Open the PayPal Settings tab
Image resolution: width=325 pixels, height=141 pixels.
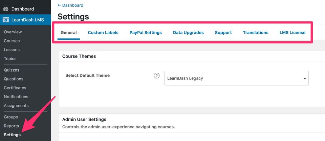(146, 33)
